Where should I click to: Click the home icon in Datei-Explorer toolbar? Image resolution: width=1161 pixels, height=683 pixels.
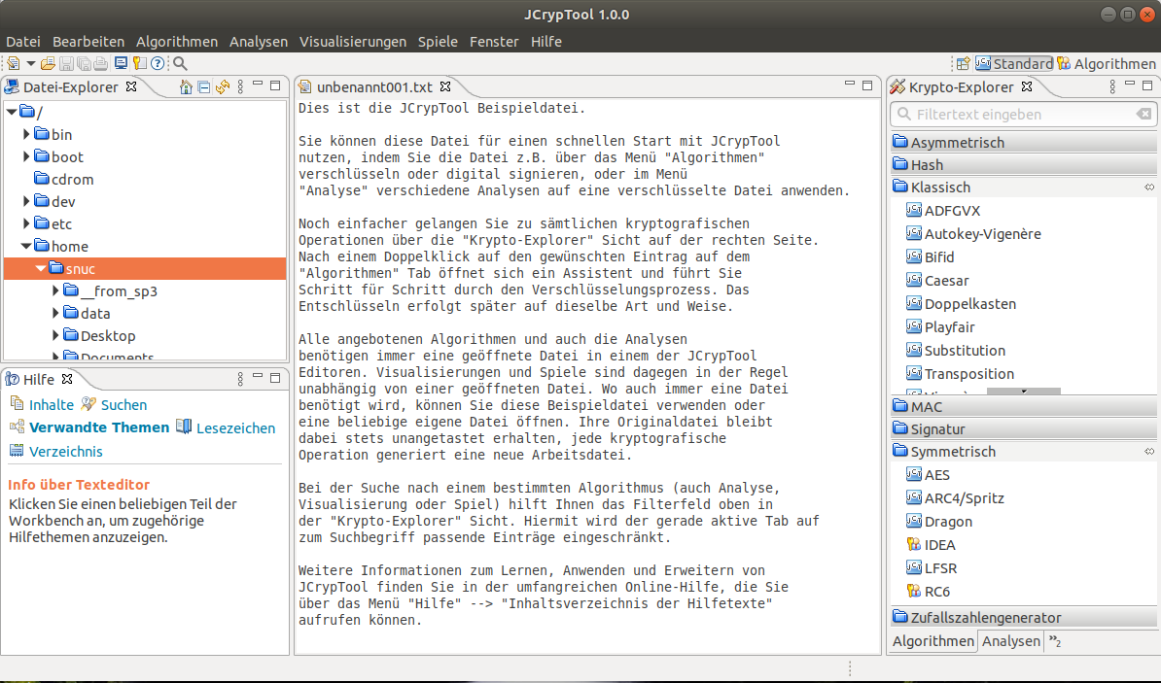point(186,87)
